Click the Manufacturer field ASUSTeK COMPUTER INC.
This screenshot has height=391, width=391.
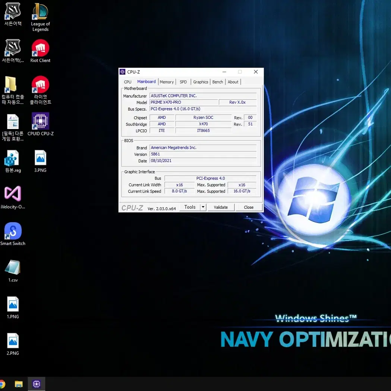pyautogui.click(x=203, y=96)
